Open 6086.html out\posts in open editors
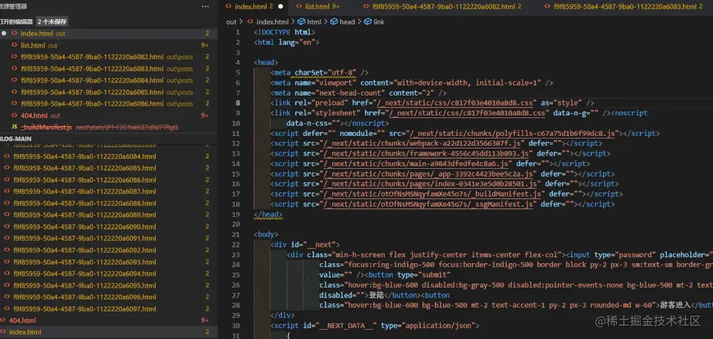Viewport: 713px width, 339px height. click(x=109, y=104)
